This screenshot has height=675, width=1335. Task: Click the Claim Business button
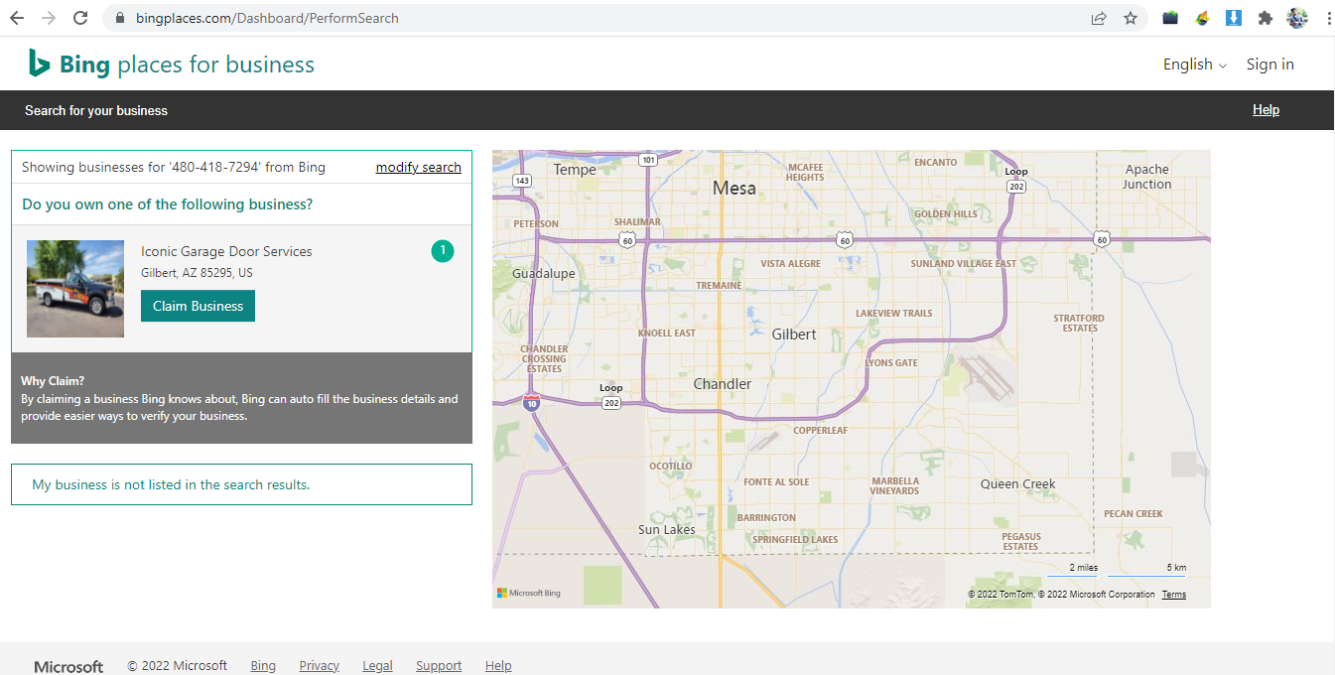click(198, 306)
